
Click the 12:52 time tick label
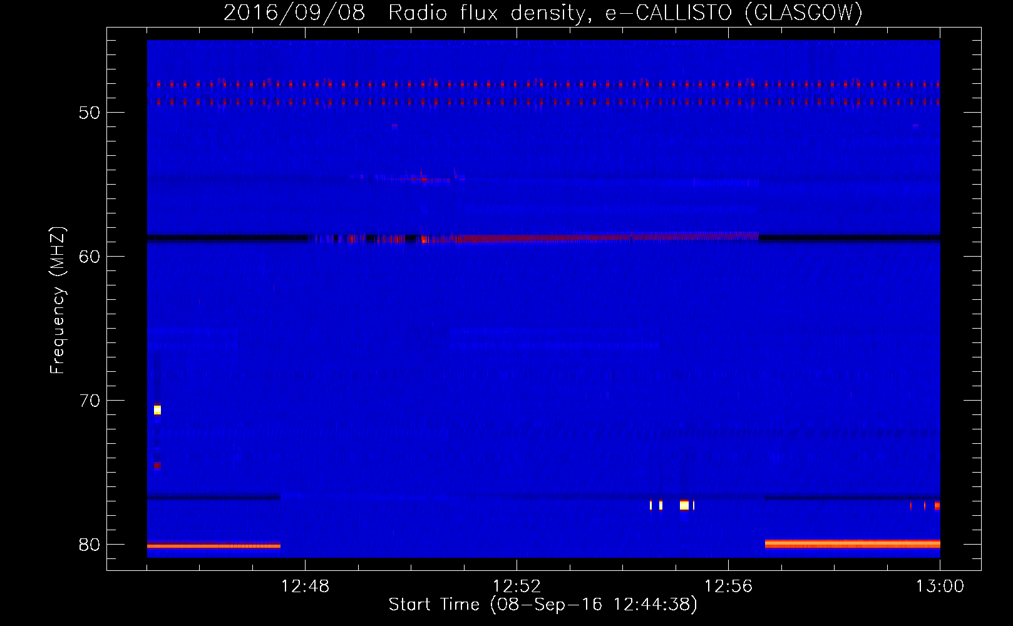click(x=517, y=587)
